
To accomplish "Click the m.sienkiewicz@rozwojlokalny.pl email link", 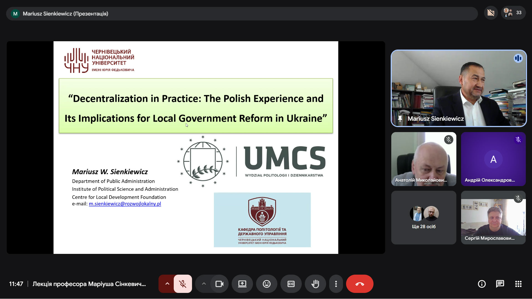I will coord(125,204).
